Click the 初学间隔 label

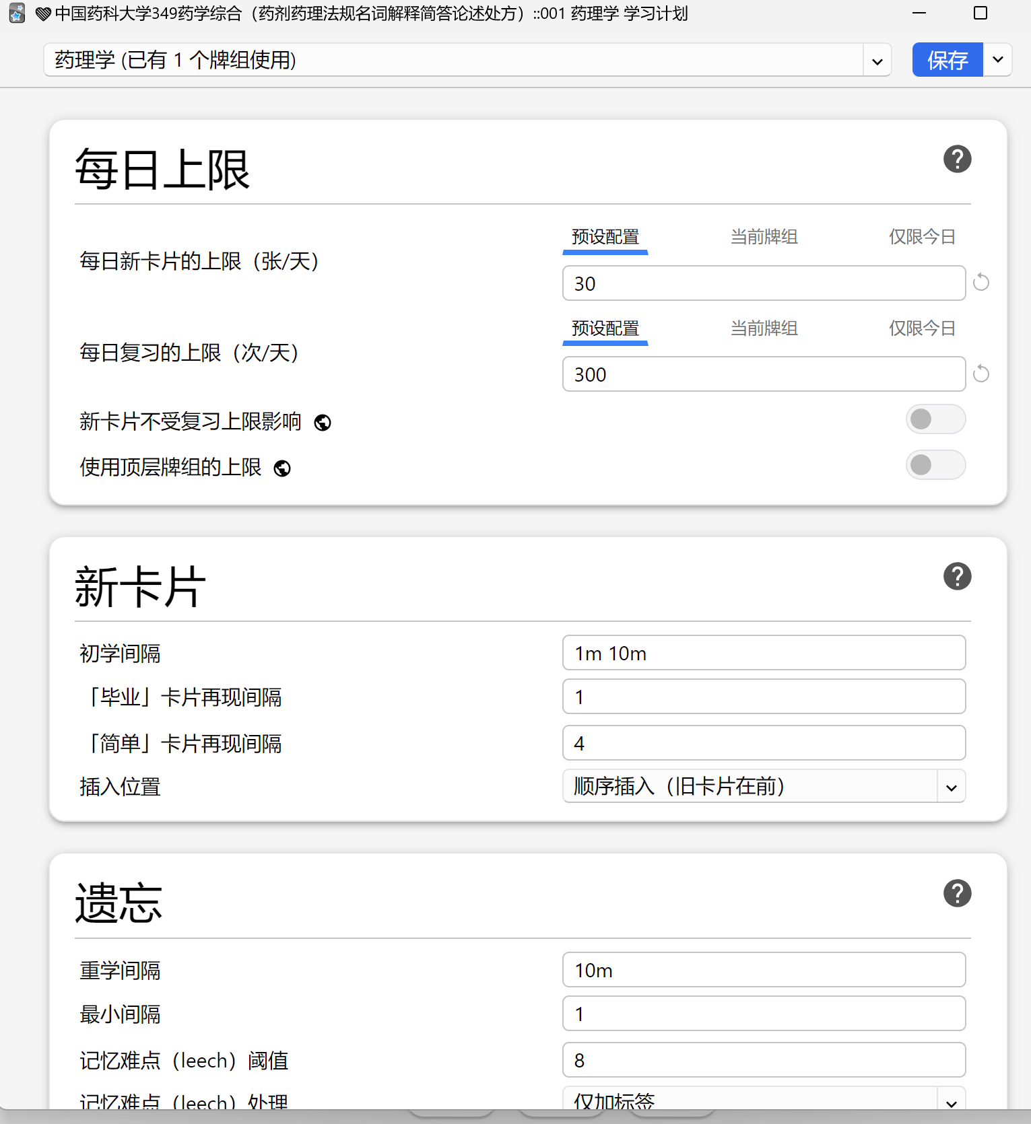pos(120,654)
